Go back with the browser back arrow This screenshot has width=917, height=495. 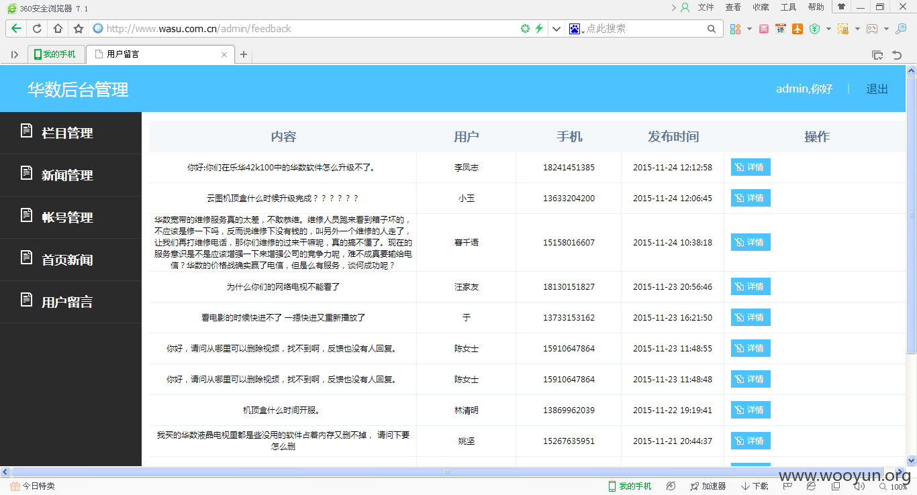(16, 29)
